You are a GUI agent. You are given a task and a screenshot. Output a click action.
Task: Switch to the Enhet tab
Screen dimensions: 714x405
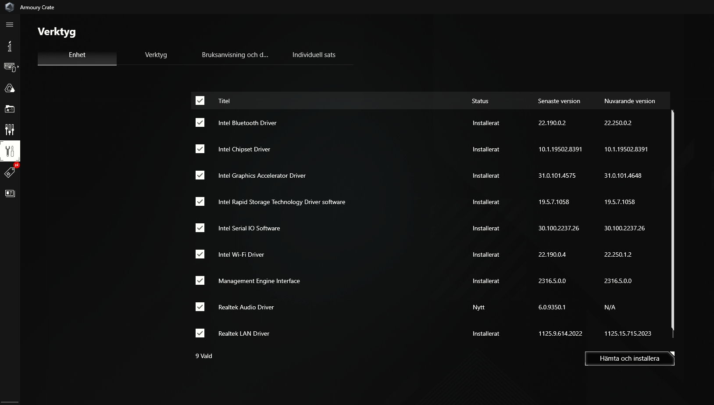pos(77,55)
